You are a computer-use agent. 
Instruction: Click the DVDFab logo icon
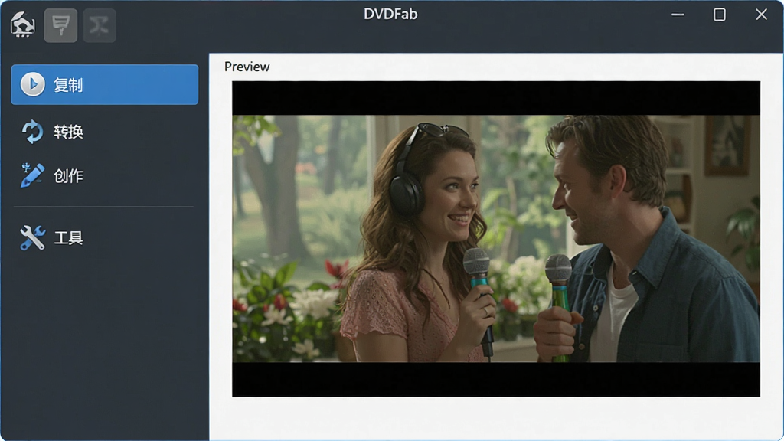click(x=22, y=24)
